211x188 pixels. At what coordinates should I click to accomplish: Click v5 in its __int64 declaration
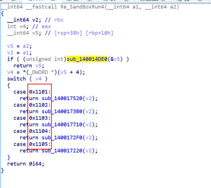(35, 33)
